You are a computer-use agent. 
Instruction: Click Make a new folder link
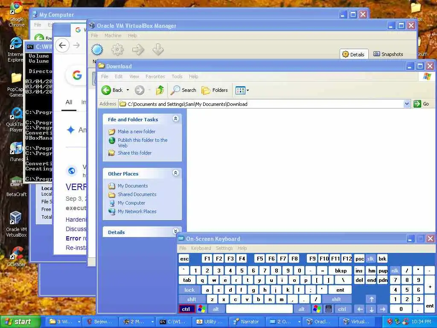[x=136, y=132]
